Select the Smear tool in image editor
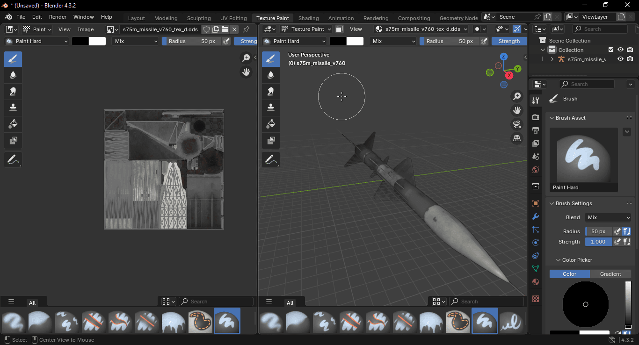This screenshot has width=639, height=345. point(13,91)
